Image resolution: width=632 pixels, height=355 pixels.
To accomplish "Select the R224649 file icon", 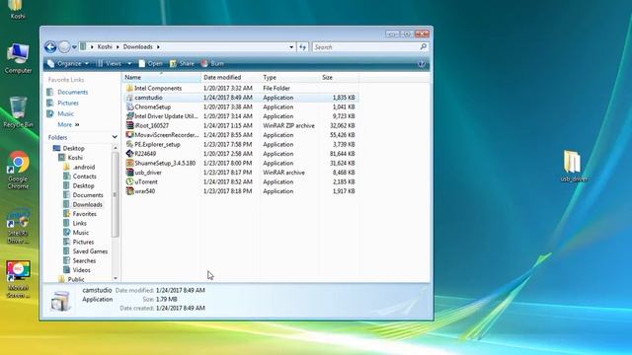I will (x=129, y=154).
